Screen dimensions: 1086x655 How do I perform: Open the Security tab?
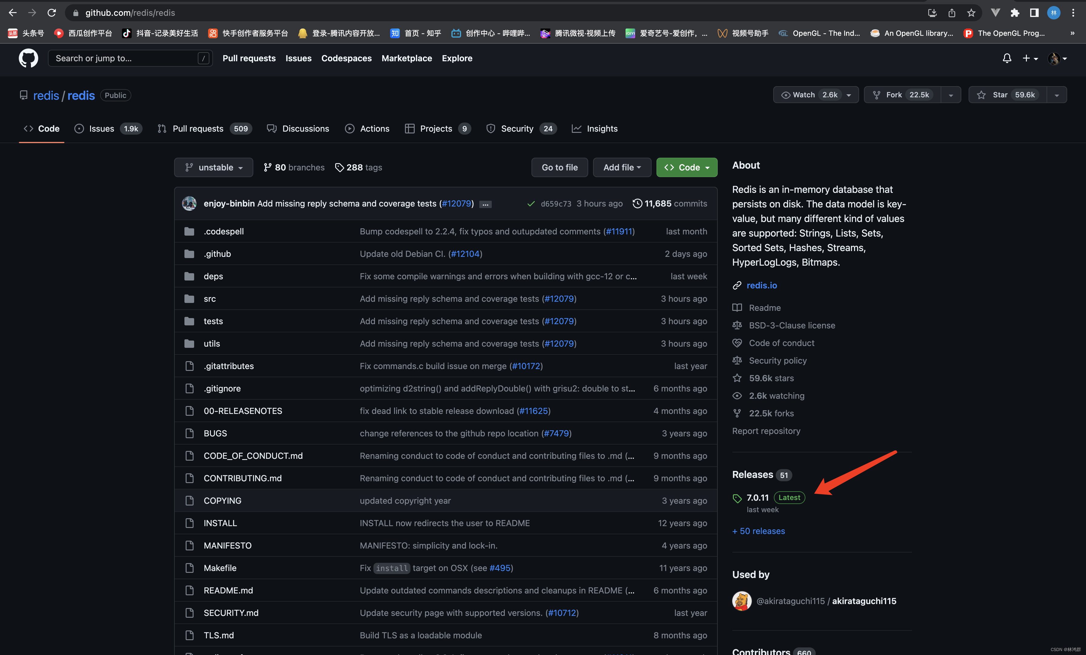[521, 129]
